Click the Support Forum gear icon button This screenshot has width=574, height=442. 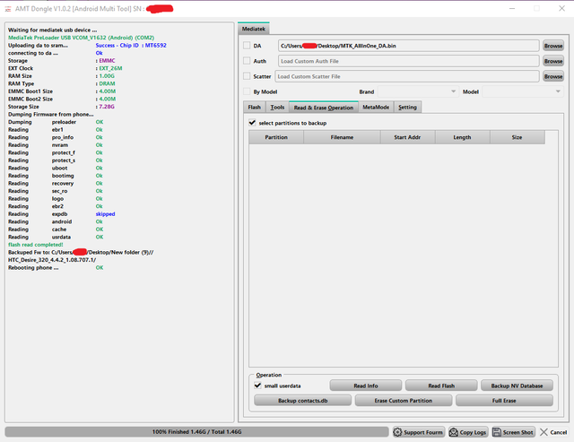tap(398, 432)
